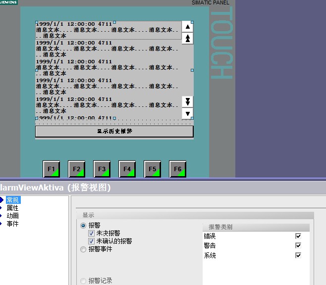Screen dimensions: 326x285
Task: Expand the arrow next to 事件
Action: pos(1,224)
